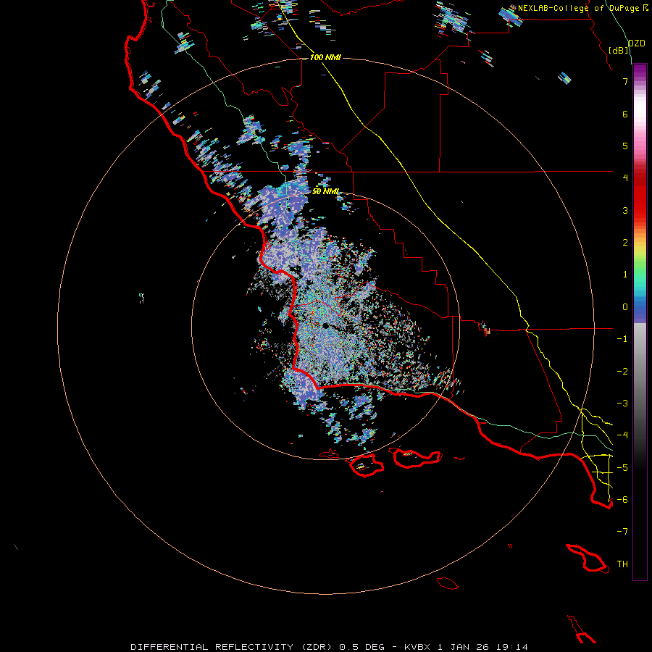Click the TH label on color scale
This screenshot has height=652, width=652.
[622, 564]
